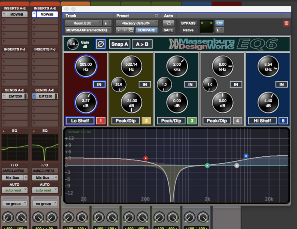Click the second track's EQ curve thumbnail
297x229 pixels.
pyautogui.click(x=45, y=147)
